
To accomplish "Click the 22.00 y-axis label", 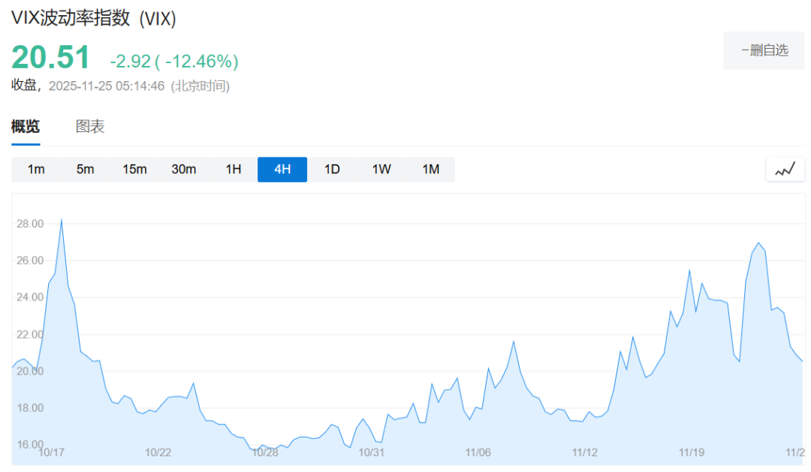I will click(30, 335).
